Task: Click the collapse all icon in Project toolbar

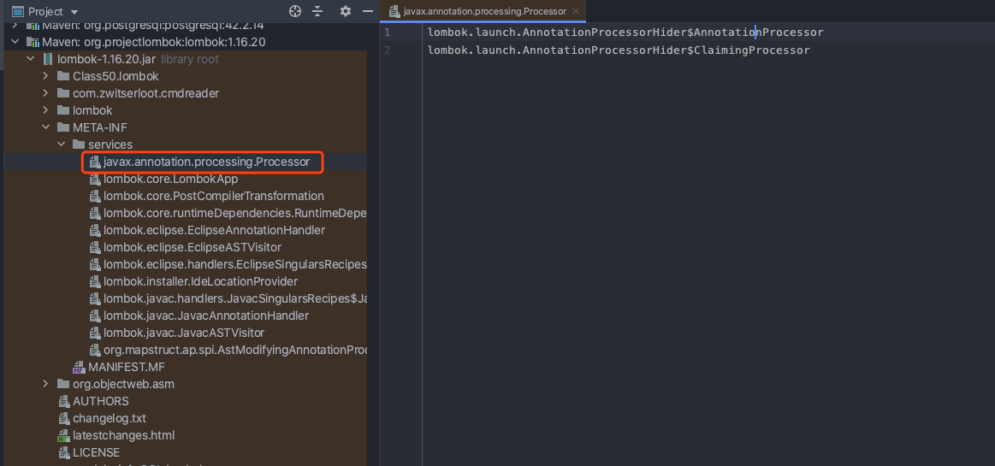Action: click(x=317, y=11)
